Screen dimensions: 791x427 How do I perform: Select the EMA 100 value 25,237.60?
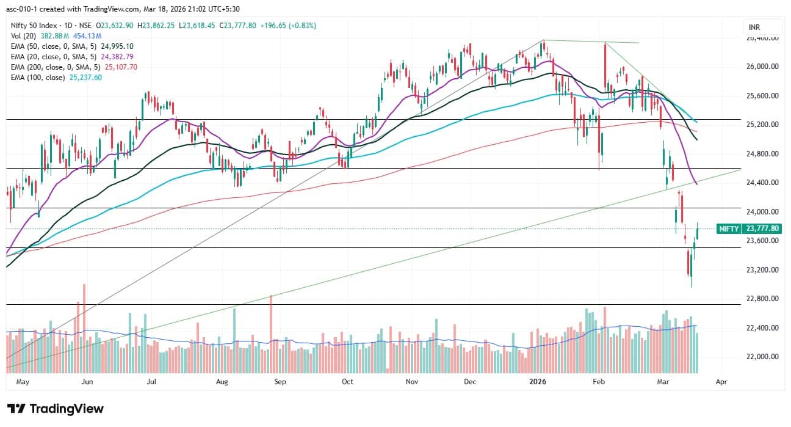click(84, 78)
